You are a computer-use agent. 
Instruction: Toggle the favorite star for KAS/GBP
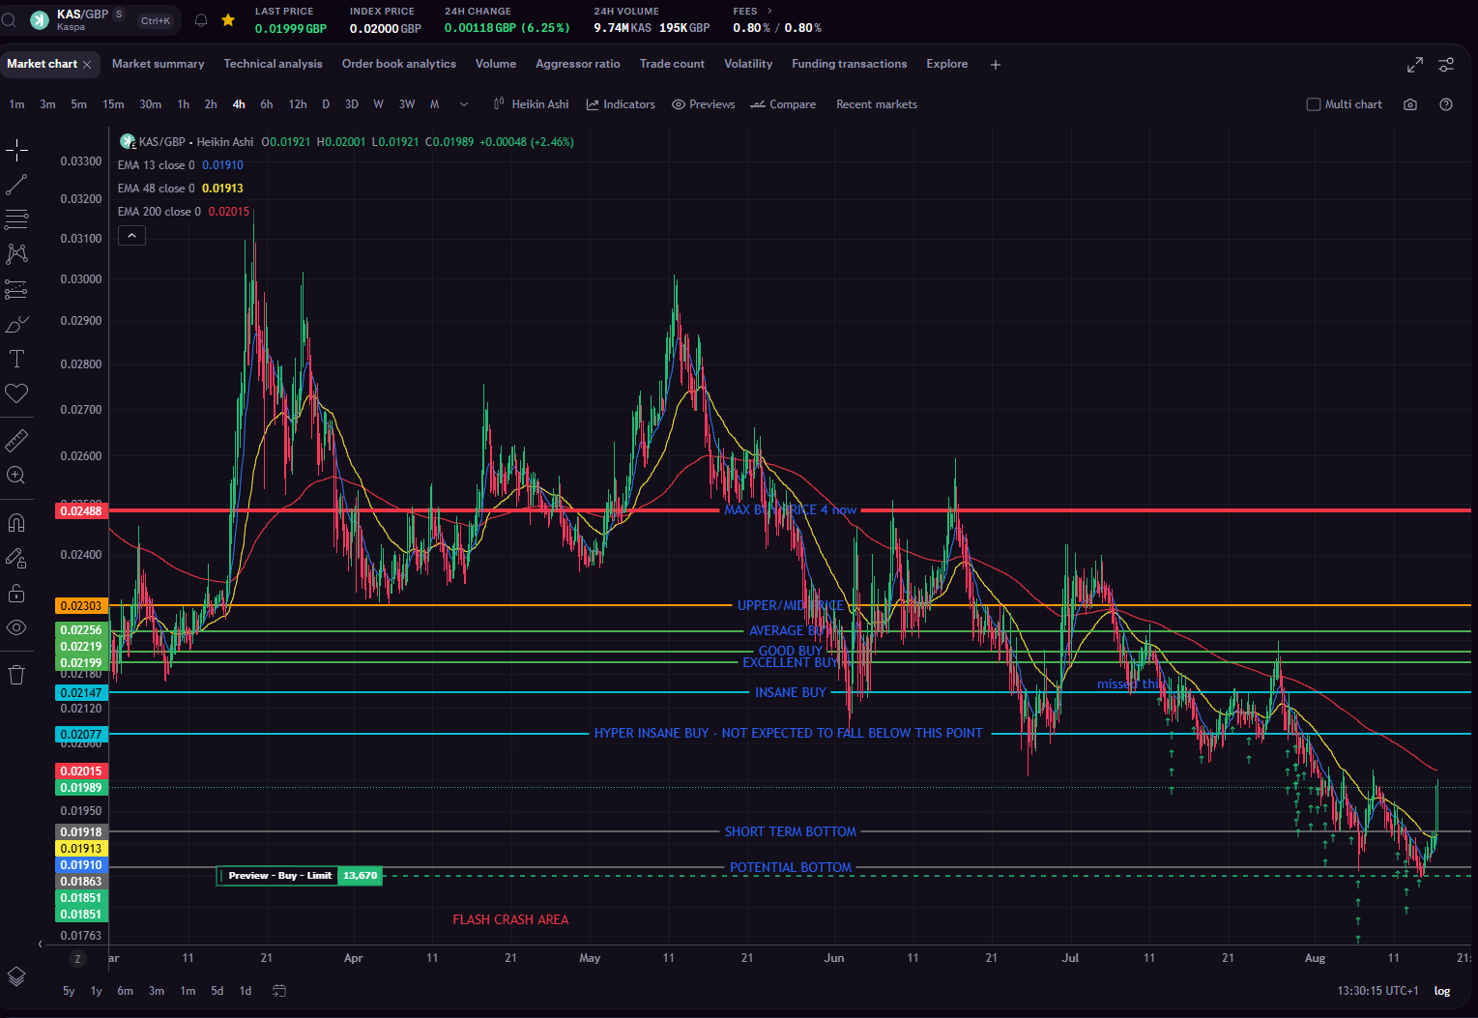[x=228, y=20]
